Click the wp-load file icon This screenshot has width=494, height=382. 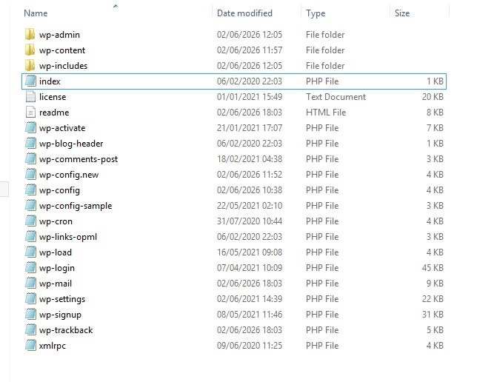point(30,252)
